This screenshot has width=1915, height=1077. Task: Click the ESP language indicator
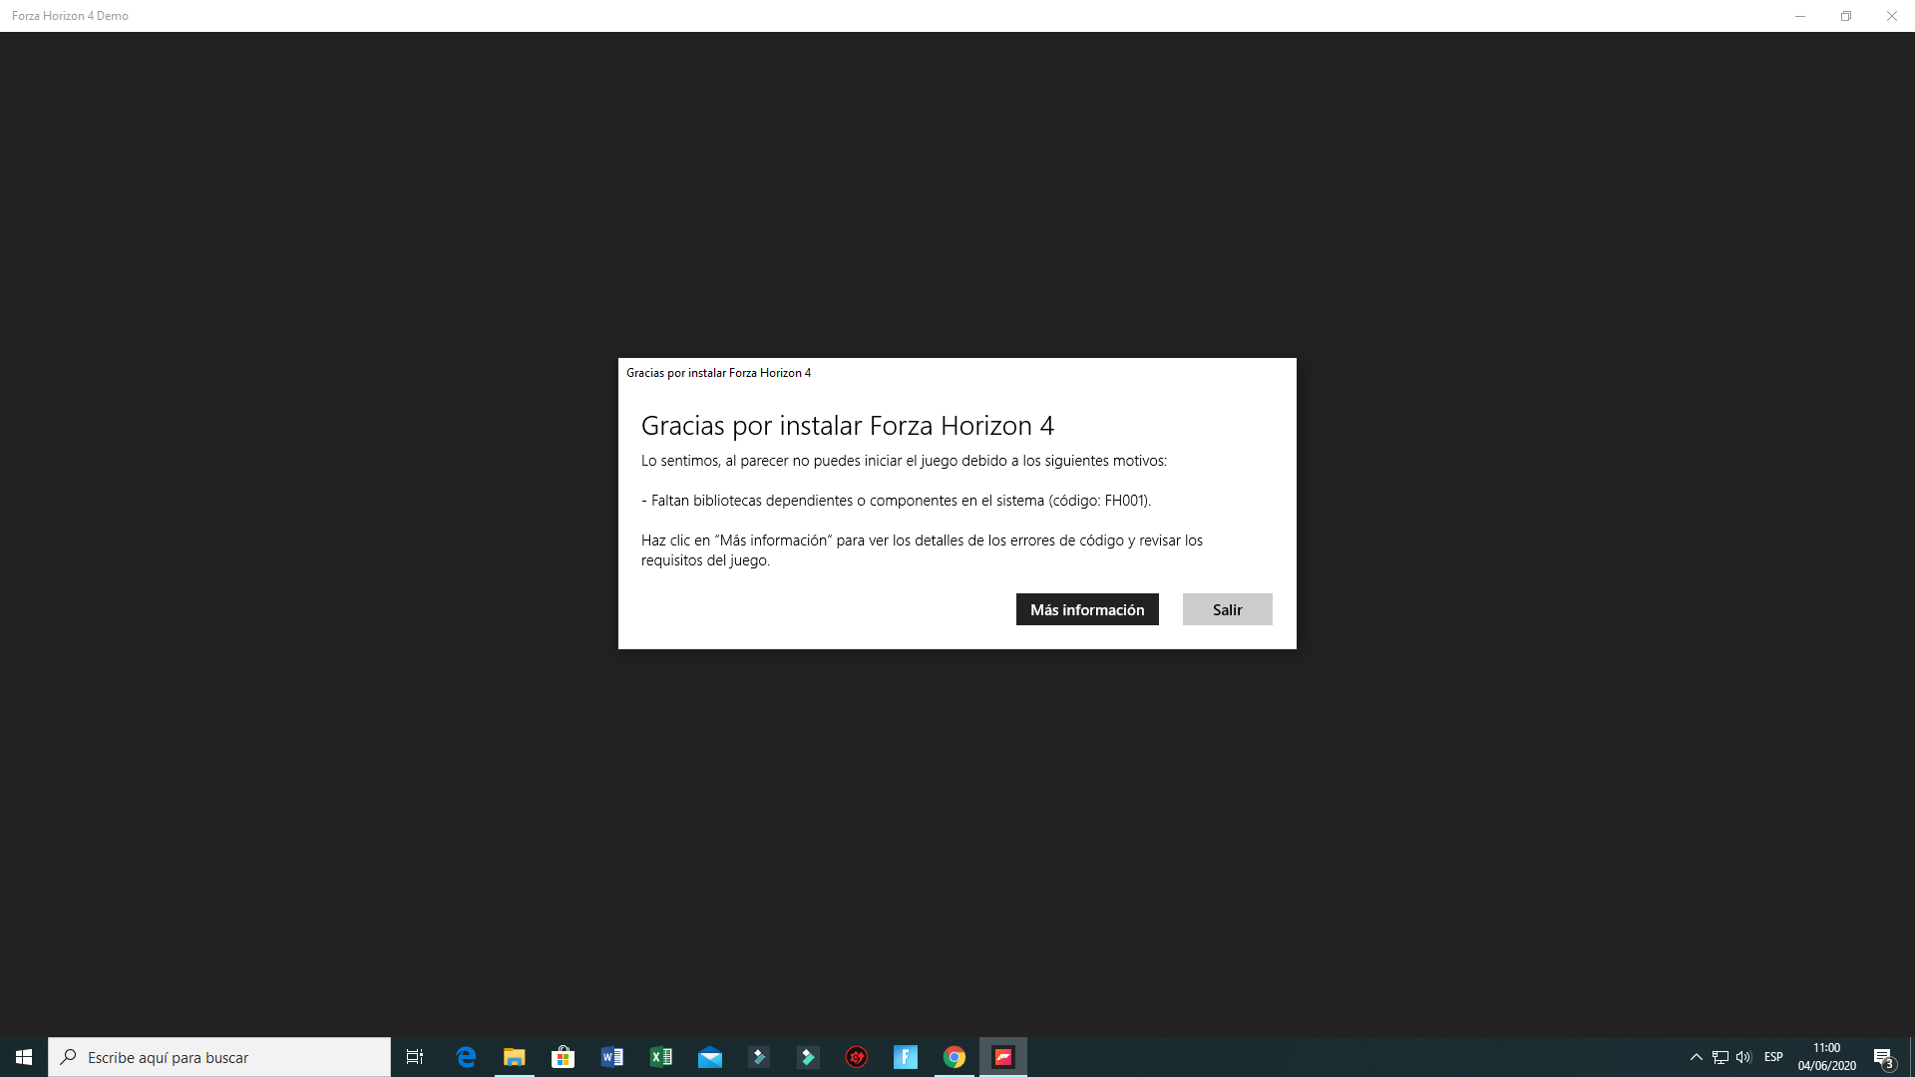click(1773, 1057)
